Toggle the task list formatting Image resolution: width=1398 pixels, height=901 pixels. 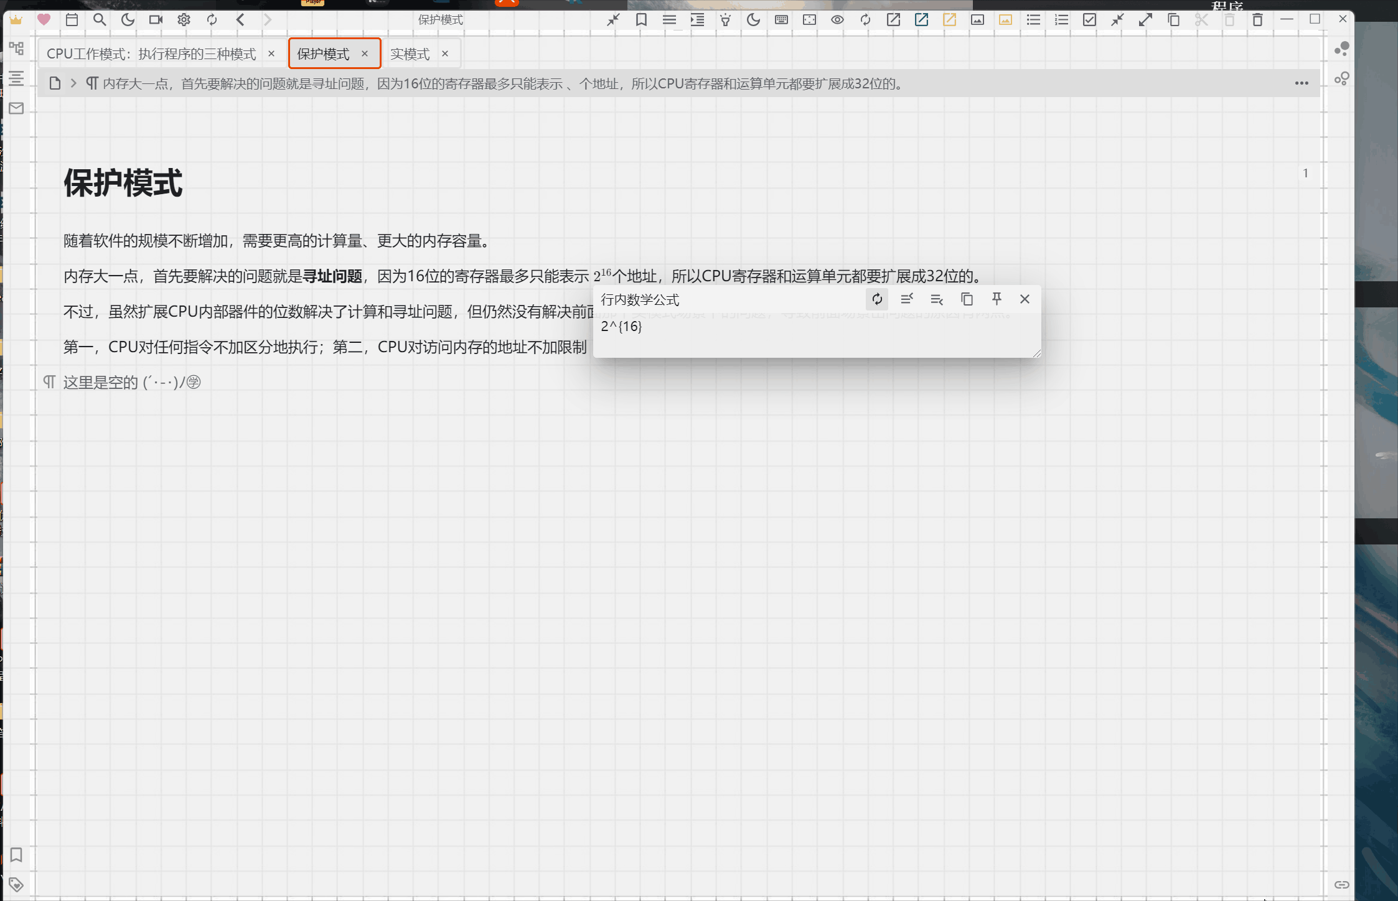[1089, 19]
